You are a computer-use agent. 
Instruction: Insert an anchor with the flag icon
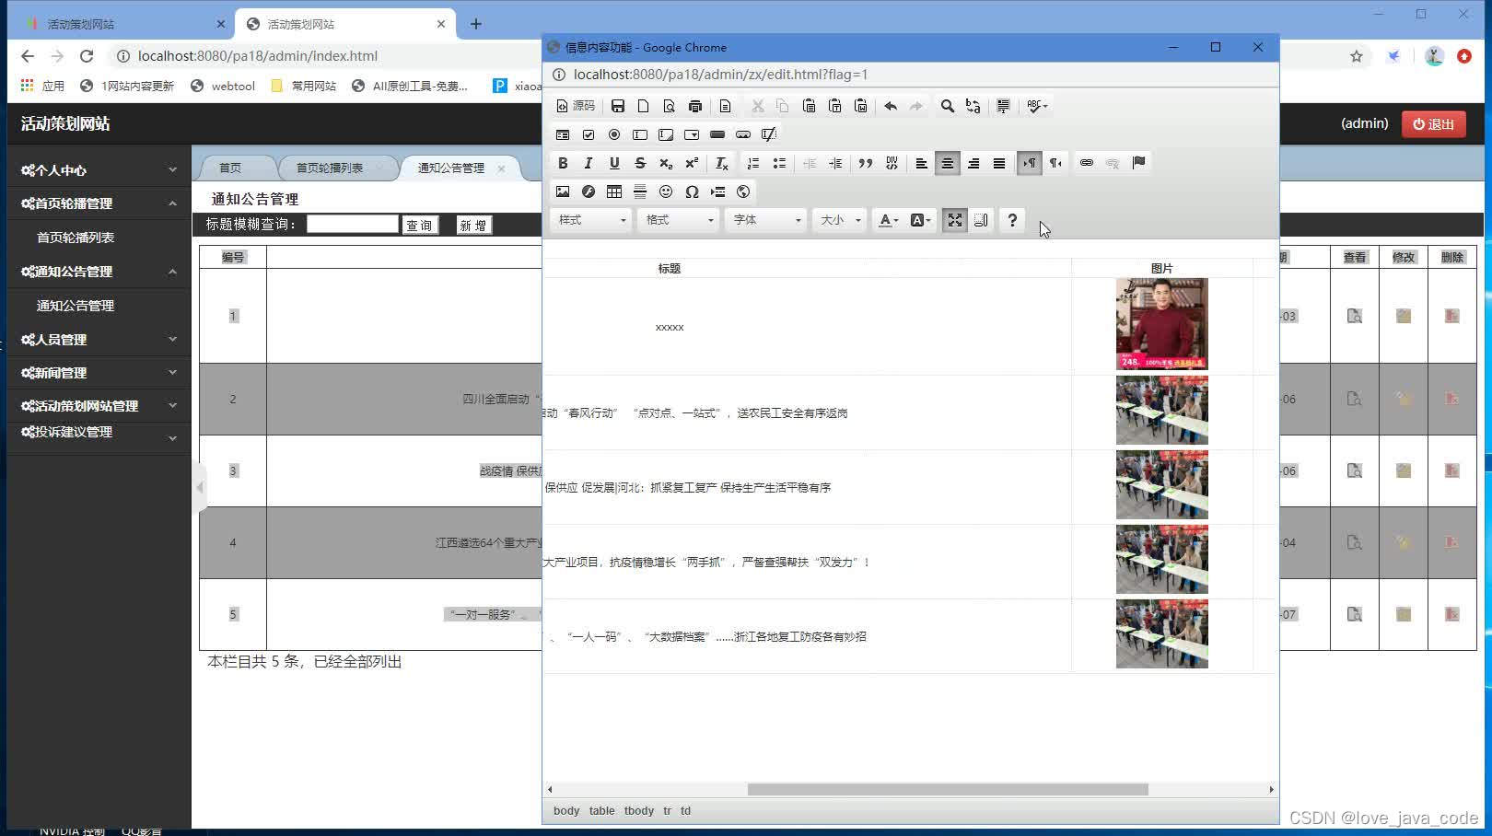[1138, 163]
